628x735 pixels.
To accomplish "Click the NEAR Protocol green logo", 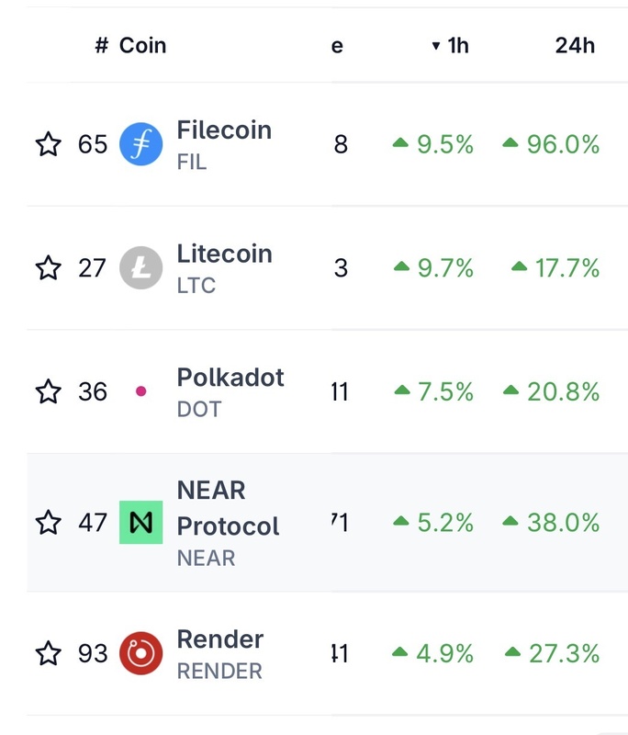I will pyautogui.click(x=141, y=523).
